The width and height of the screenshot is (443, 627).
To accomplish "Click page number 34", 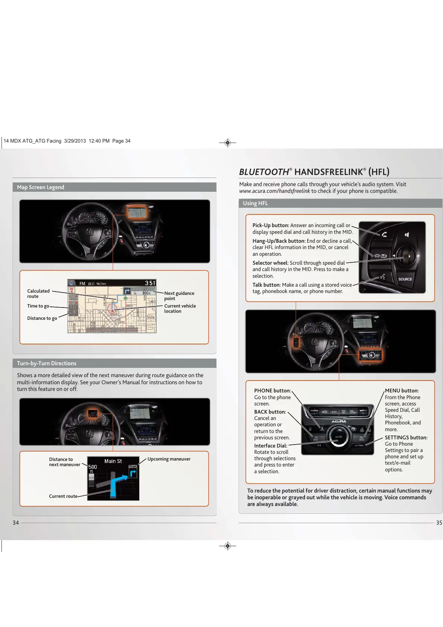I will (16, 523).
